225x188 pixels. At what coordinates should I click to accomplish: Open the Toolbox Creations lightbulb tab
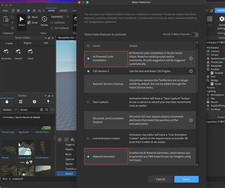[x=48, y=101]
